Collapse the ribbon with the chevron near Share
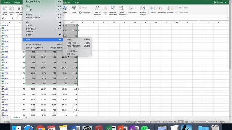This screenshot has height=130, width=232. coord(225,3)
